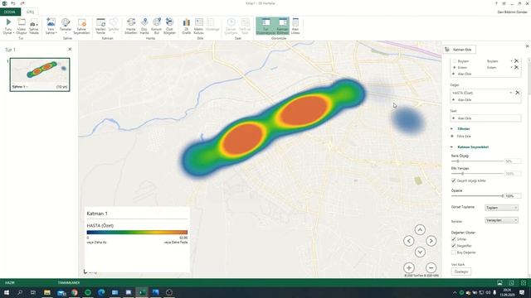Click Verileri Yenile refresh data icon
Viewport: 531px width, 298px height.
tap(100, 26)
